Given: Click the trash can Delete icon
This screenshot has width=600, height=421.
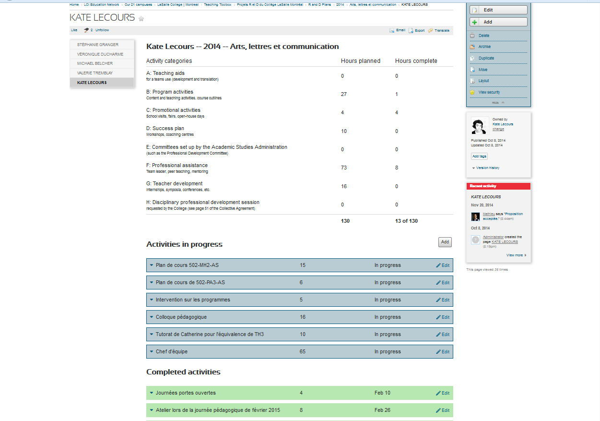Looking at the screenshot, I should (x=472, y=36).
